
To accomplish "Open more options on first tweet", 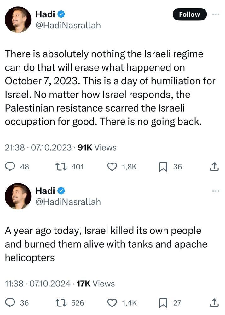I will point(216,14).
